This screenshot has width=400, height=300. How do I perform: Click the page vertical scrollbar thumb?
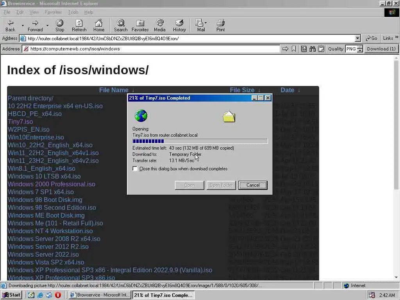(396, 125)
